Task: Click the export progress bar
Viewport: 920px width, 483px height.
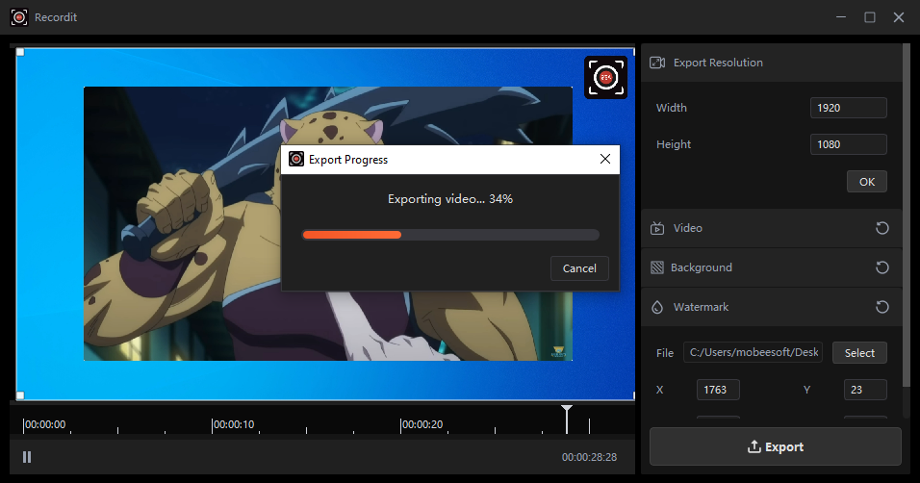Action: point(450,235)
